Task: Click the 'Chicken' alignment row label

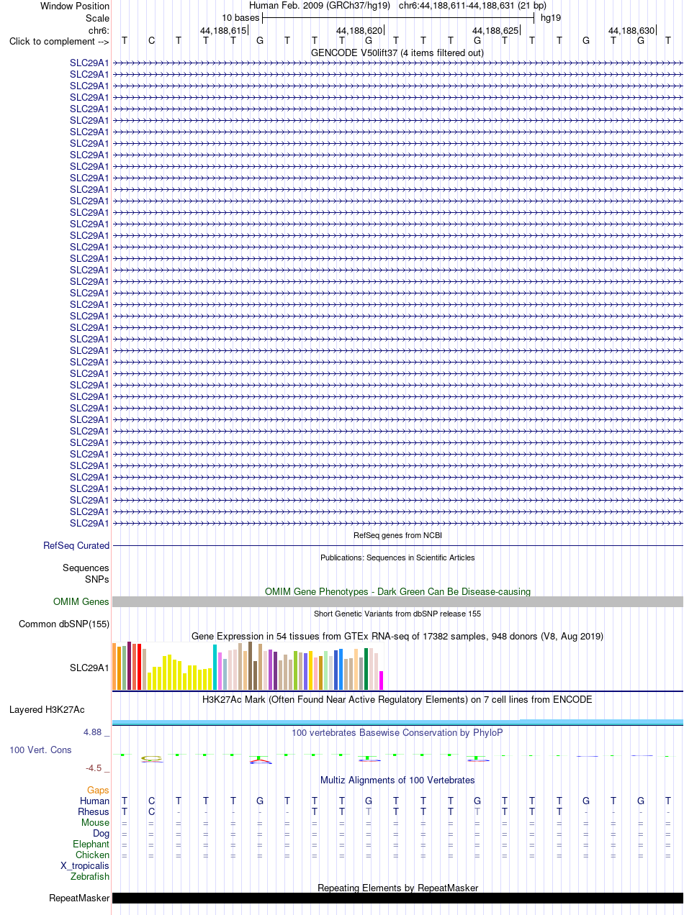Action: point(93,855)
